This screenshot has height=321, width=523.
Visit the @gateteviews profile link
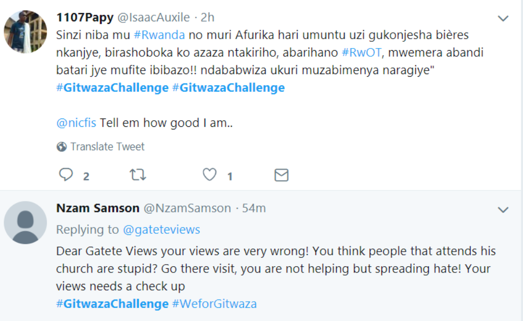click(x=162, y=230)
